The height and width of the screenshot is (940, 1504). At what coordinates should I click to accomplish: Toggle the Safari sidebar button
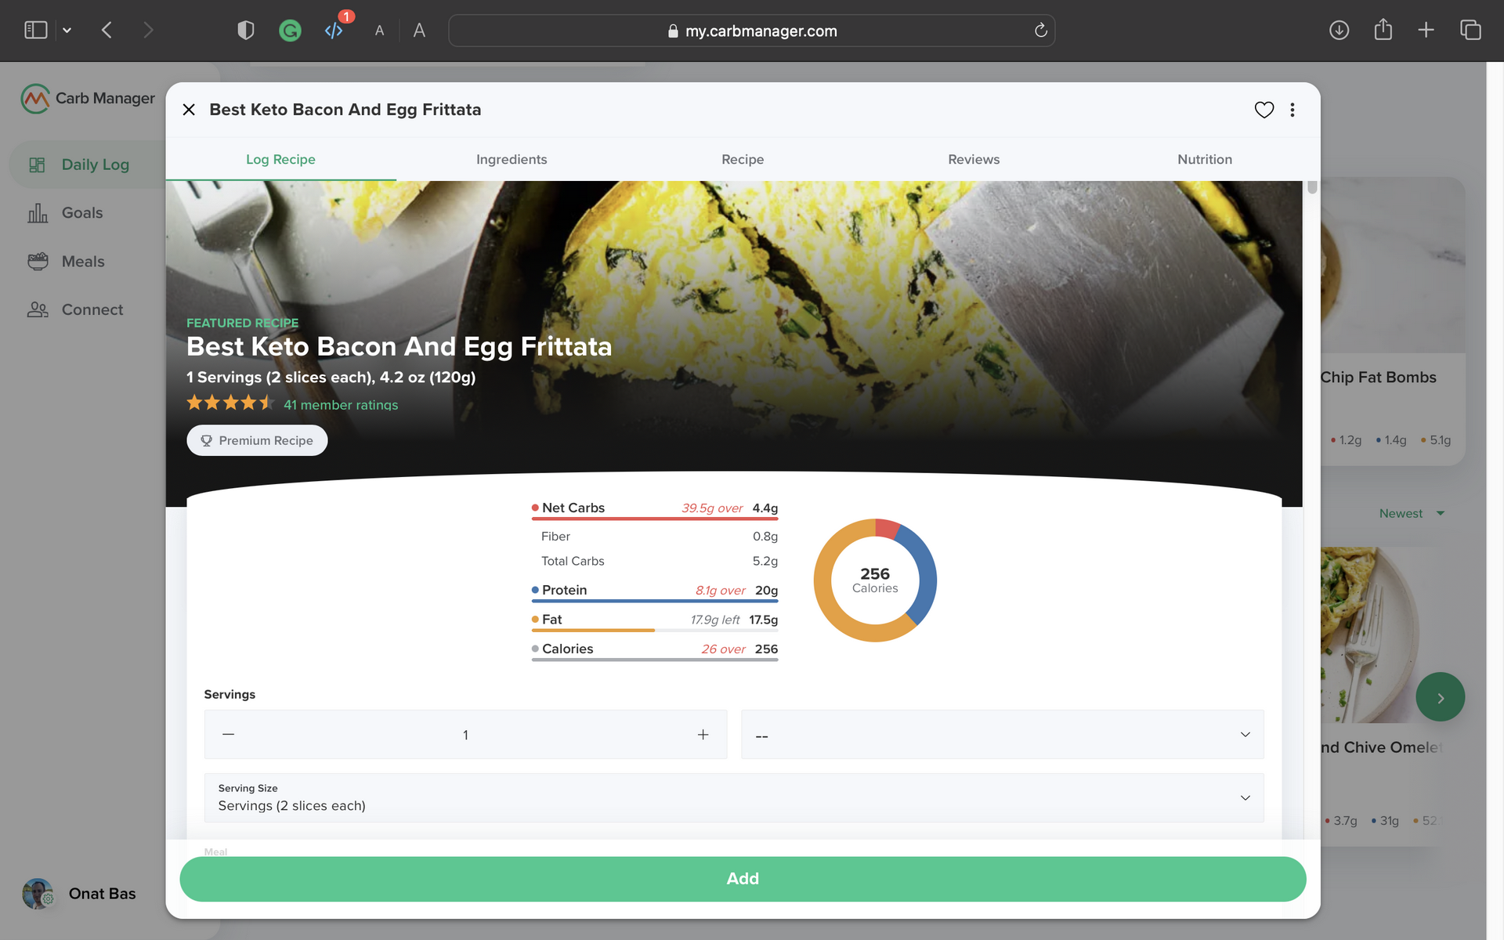[36, 31]
